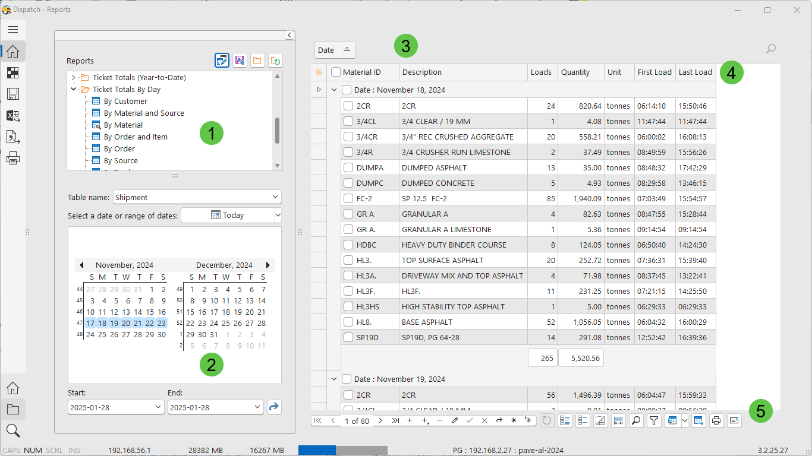Click the magnifier find icon in bottom toolbar

coord(635,420)
